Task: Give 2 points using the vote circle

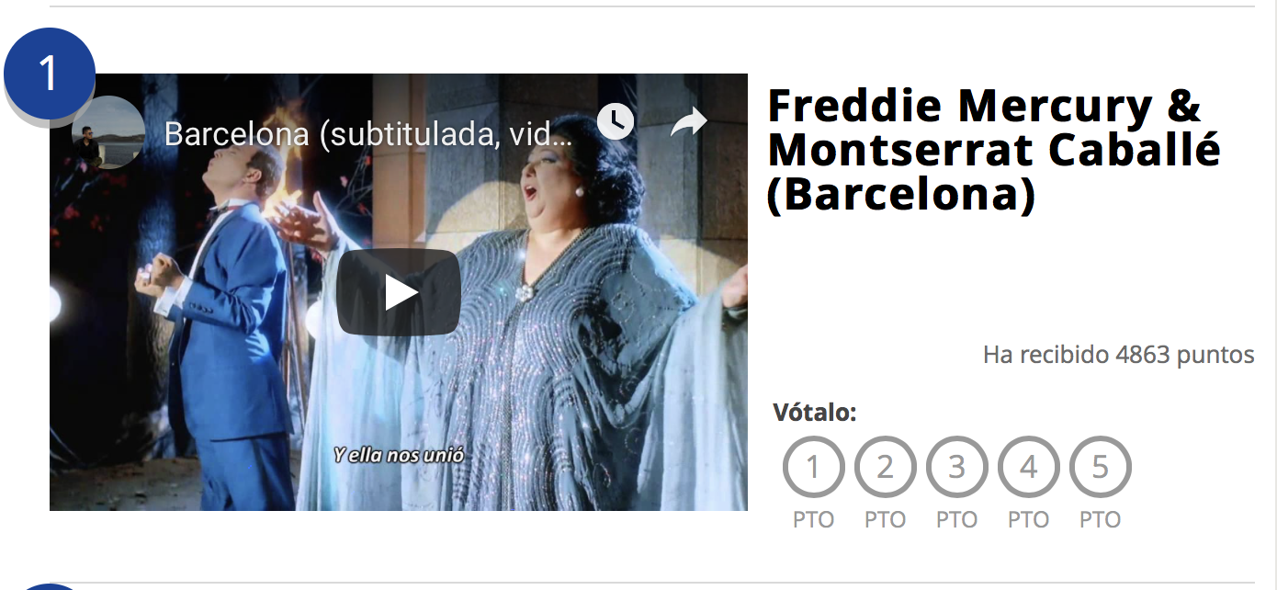Action: point(885,467)
